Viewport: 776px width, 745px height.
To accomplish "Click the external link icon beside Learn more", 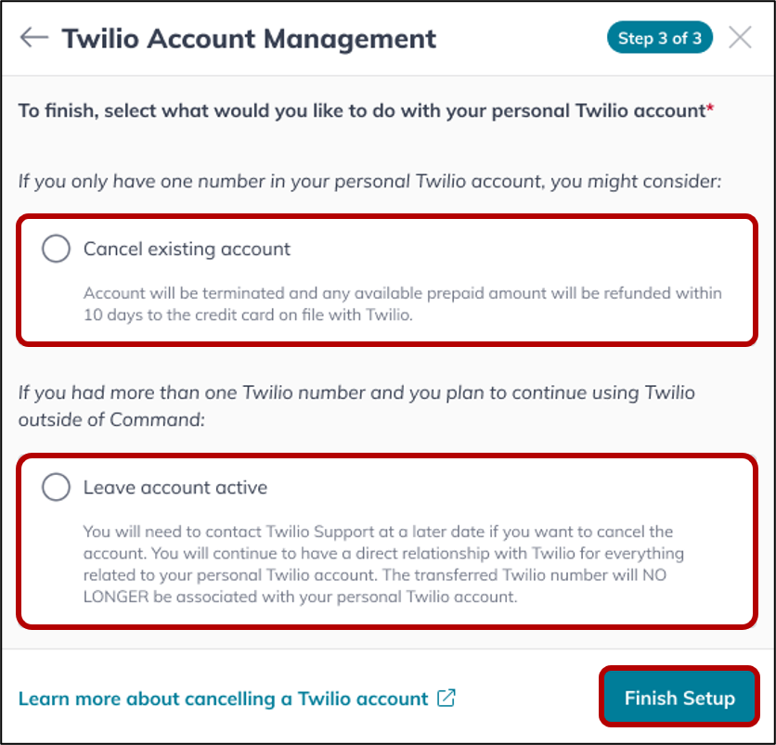I will click(x=446, y=699).
